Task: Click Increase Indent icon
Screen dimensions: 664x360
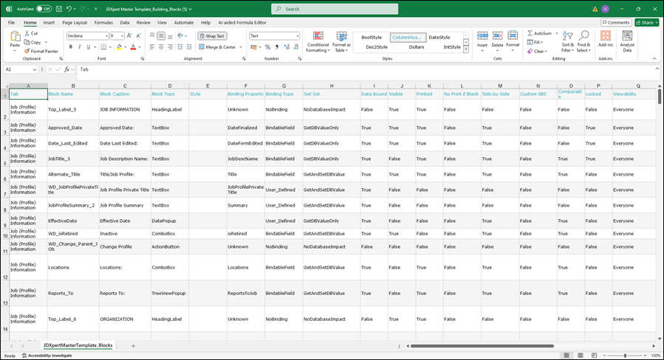Action: (189, 47)
